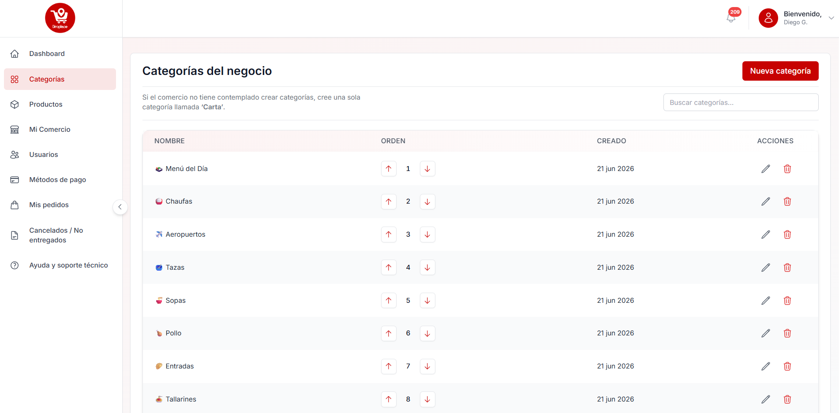Delete the Chaufas category
This screenshot has width=839, height=413.
(x=787, y=201)
